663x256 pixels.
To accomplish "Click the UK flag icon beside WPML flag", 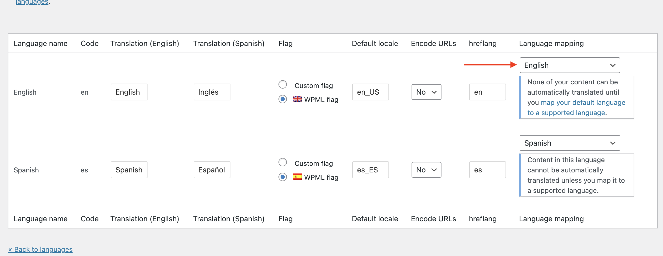I will (x=297, y=99).
